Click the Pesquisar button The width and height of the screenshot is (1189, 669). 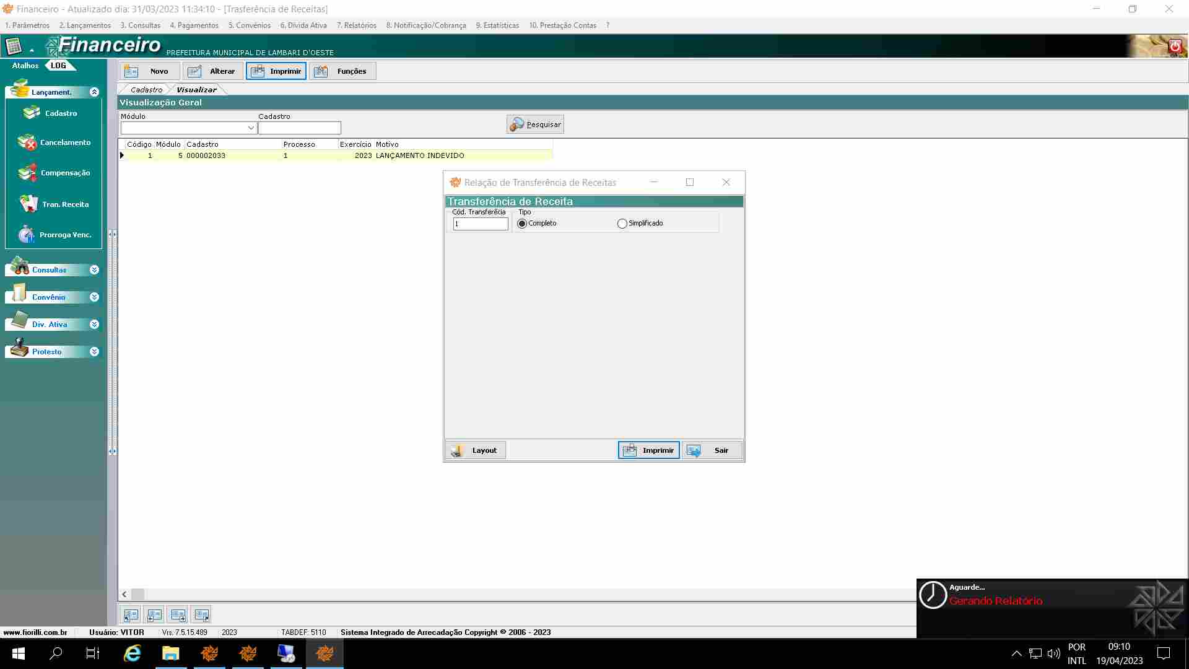pos(535,125)
